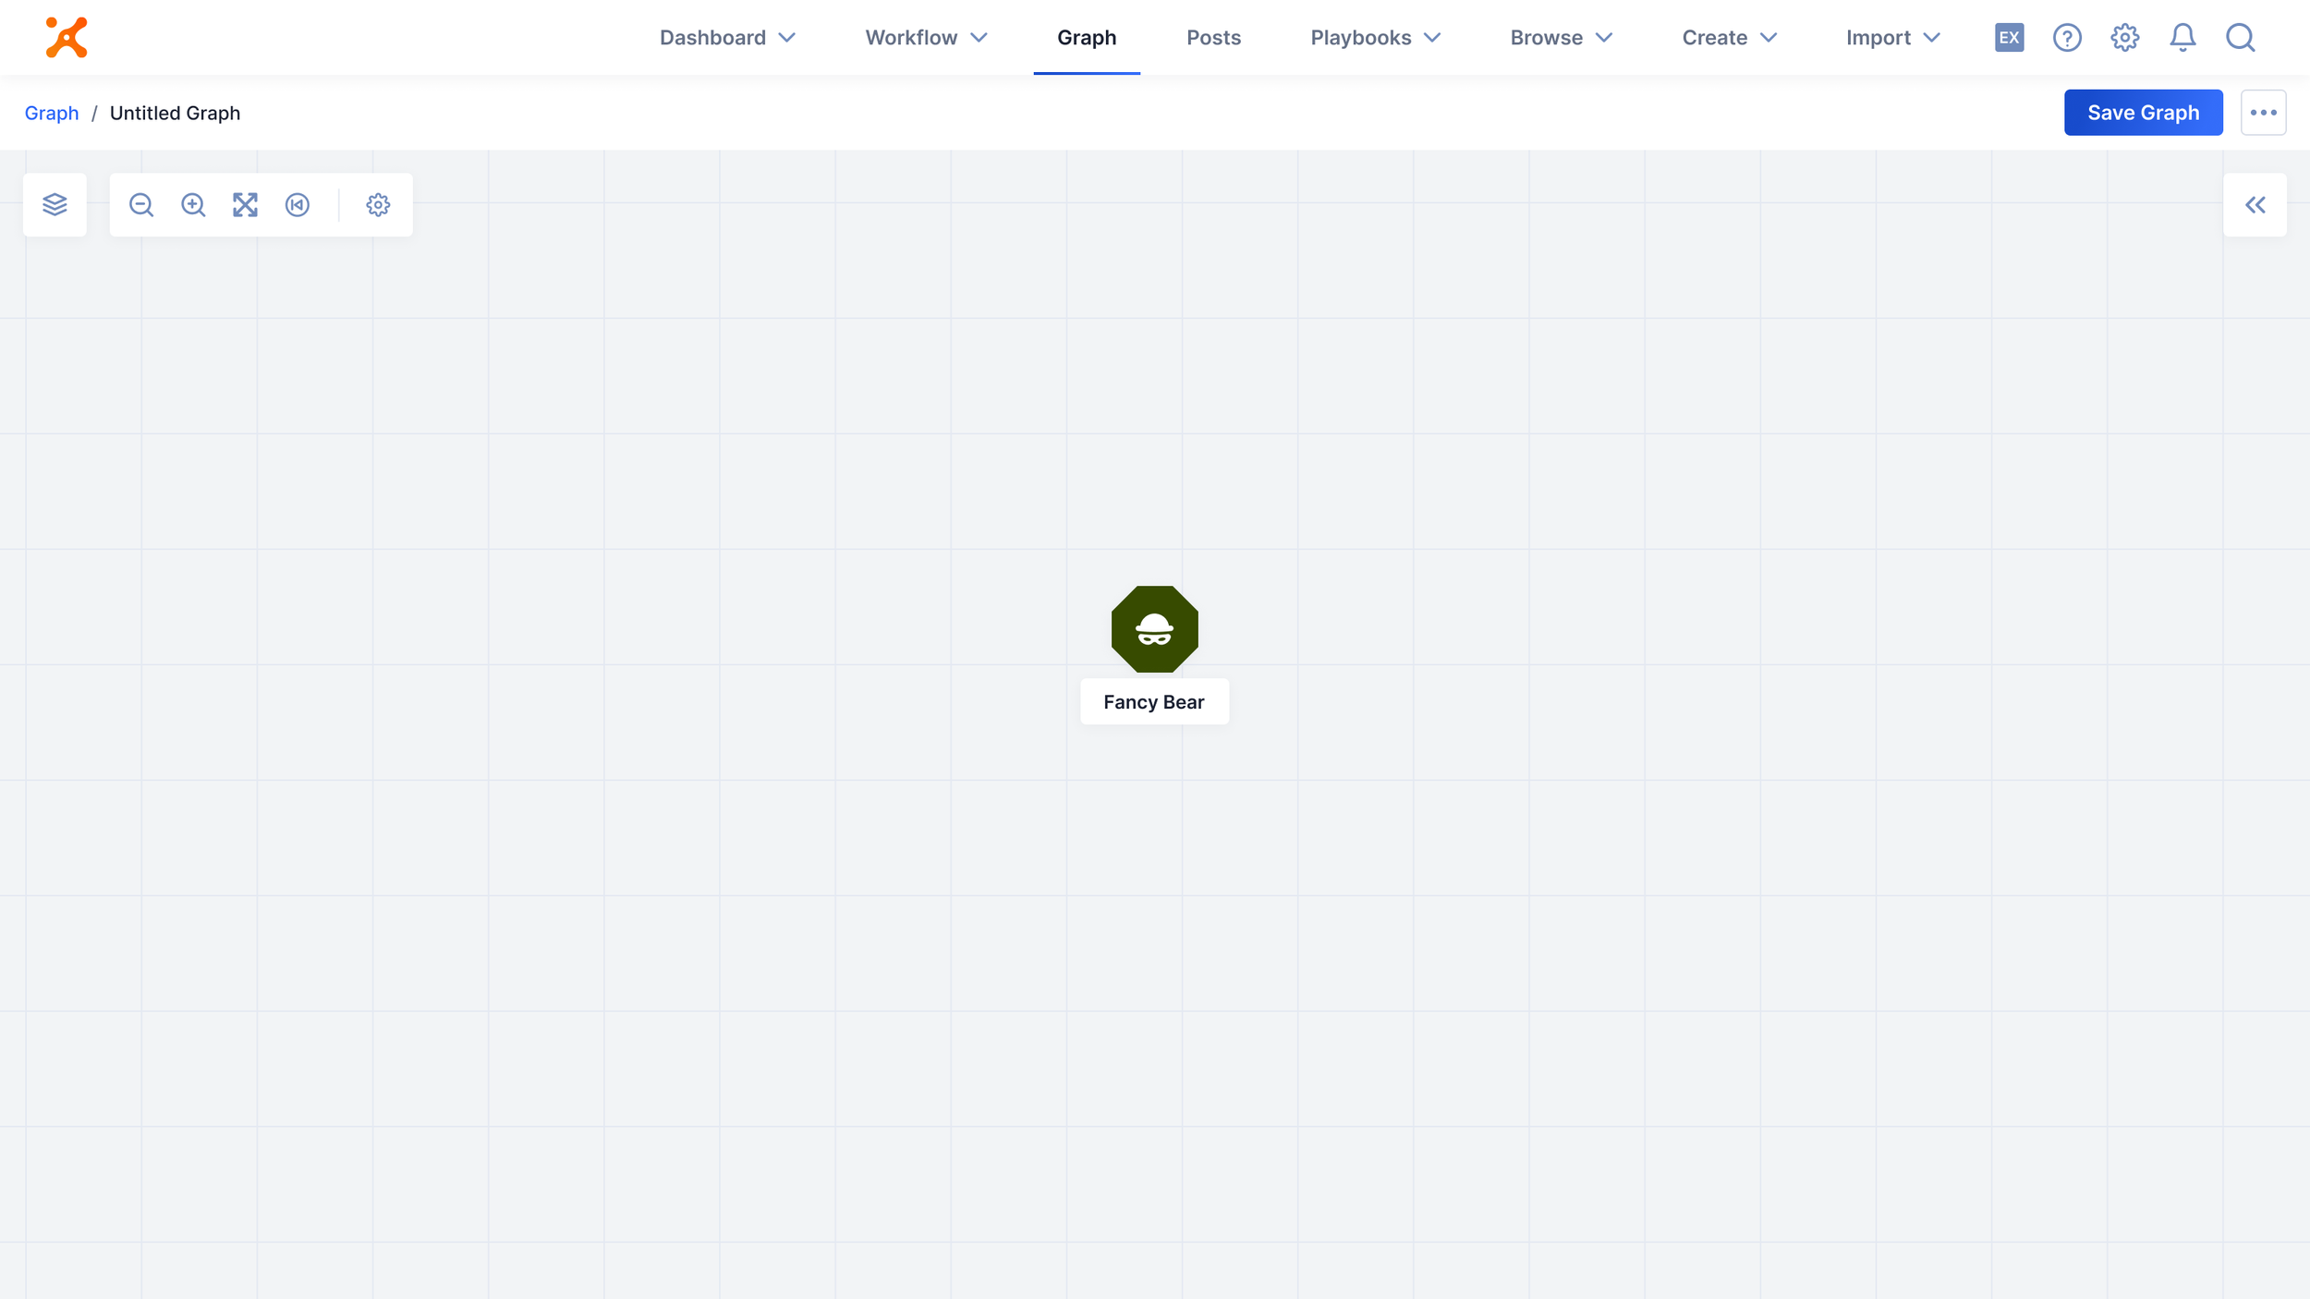Open the help question mark icon
The width and height of the screenshot is (2310, 1299).
coord(2067,38)
